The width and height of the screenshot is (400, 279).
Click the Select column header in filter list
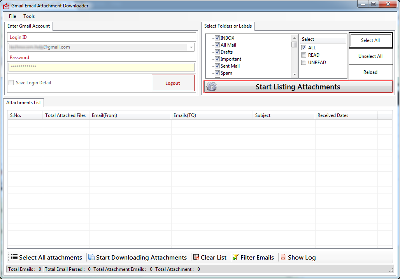323,39
